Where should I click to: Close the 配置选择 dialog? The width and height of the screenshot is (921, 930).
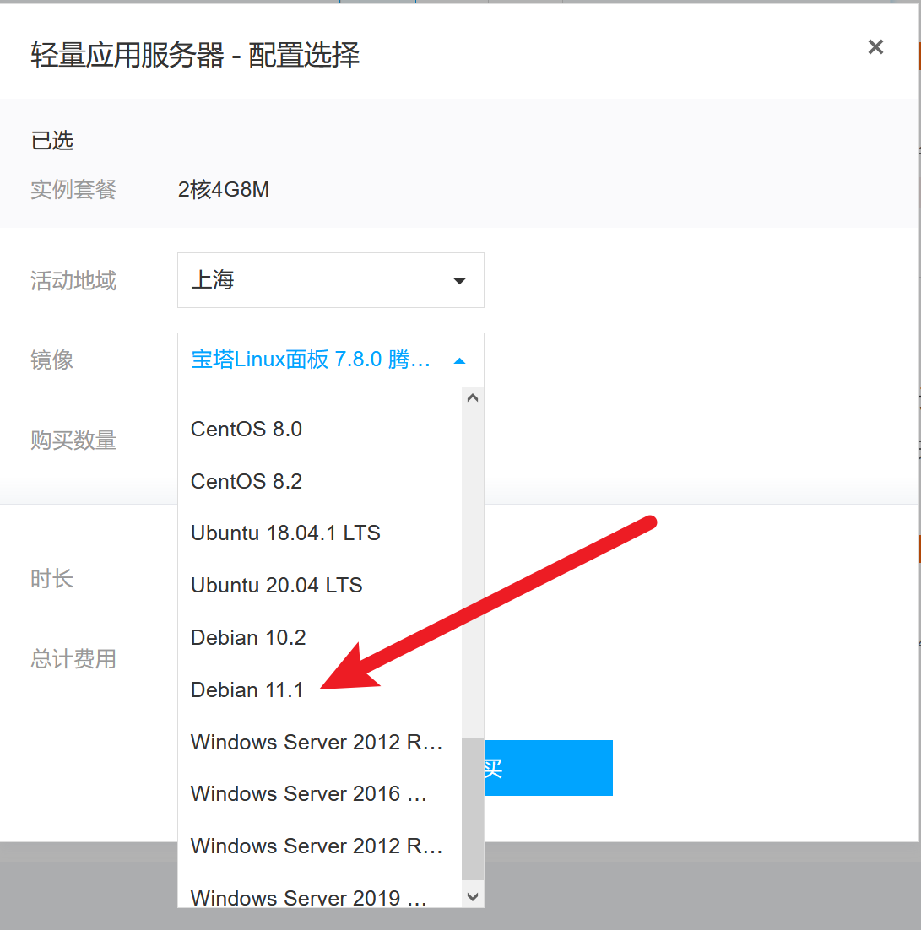875,47
